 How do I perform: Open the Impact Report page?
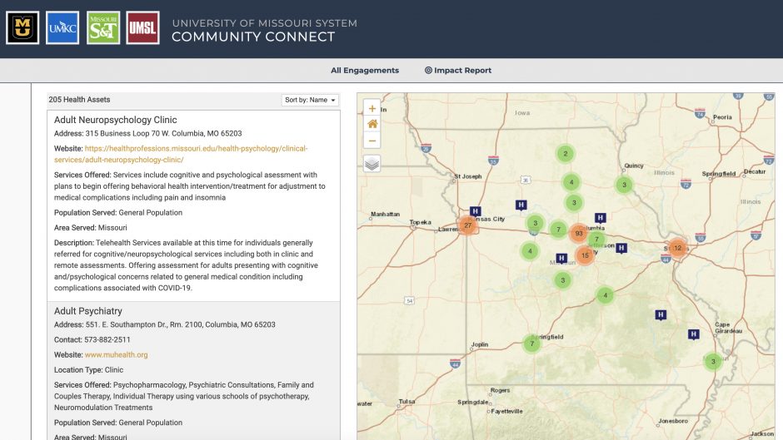tap(458, 71)
